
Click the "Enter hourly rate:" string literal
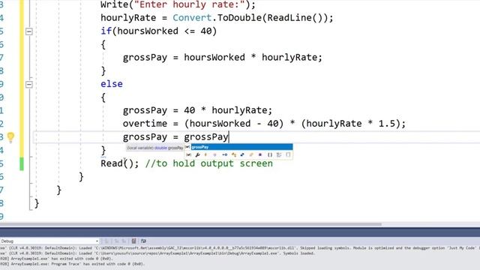coord(190,4)
